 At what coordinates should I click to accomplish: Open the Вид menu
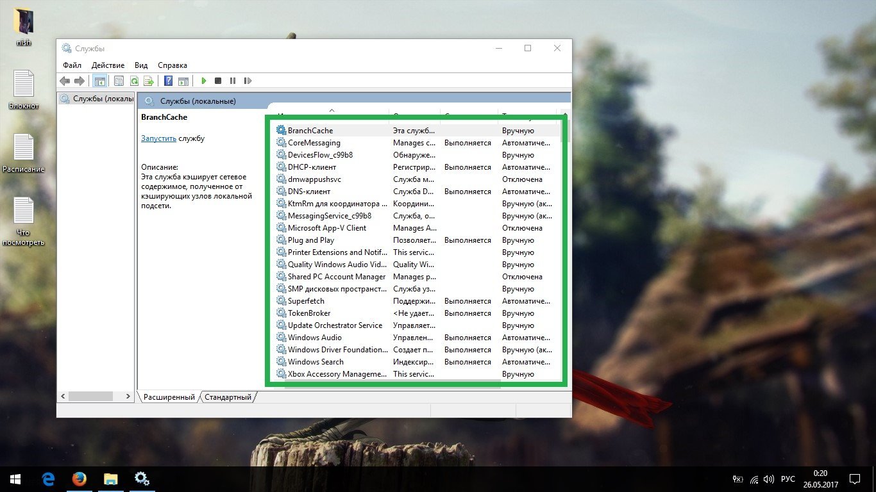pos(141,65)
